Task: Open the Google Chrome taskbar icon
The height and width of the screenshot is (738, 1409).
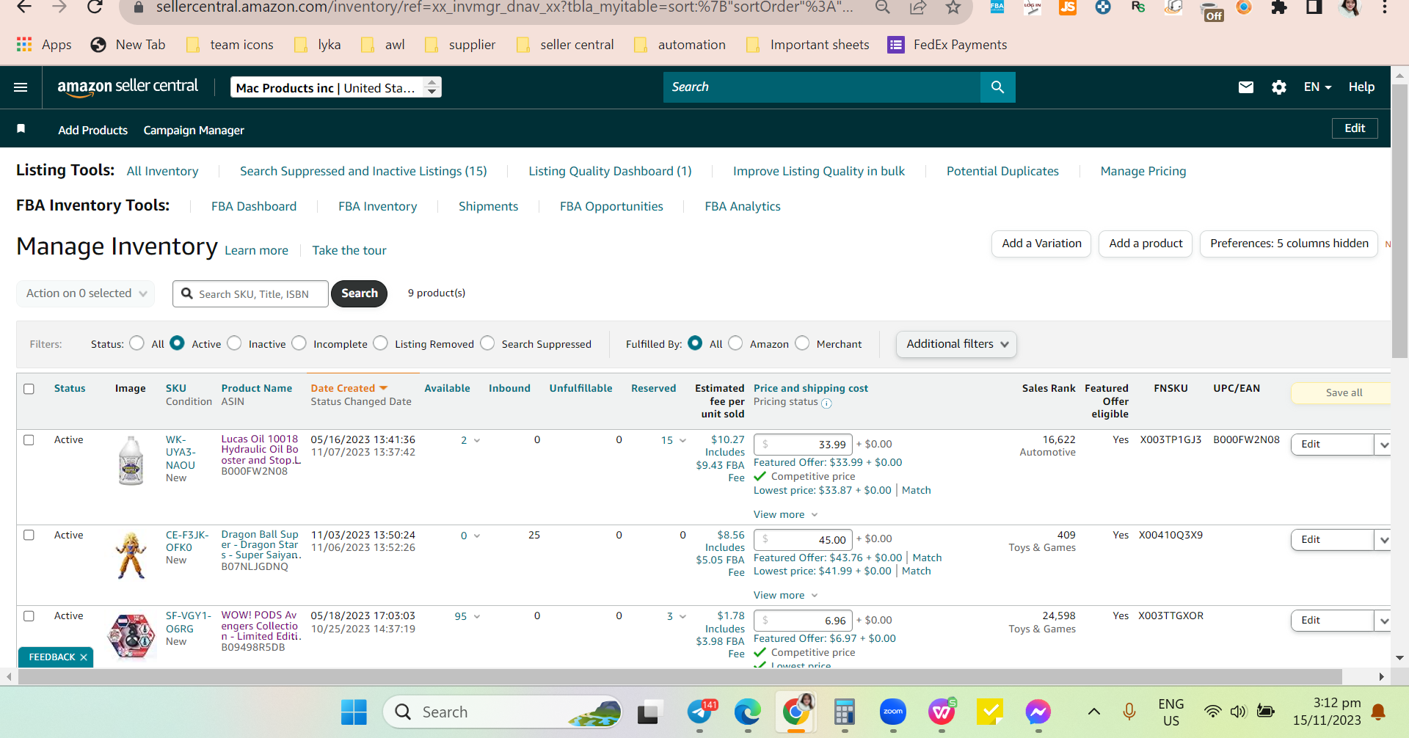Action: coord(796,712)
